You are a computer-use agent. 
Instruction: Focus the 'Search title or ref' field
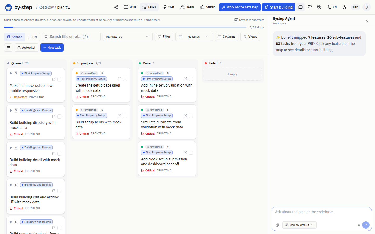(x=71, y=37)
